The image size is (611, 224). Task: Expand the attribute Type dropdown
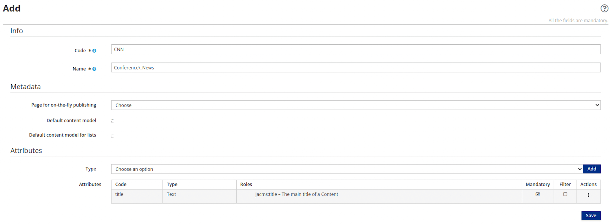click(x=347, y=169)
